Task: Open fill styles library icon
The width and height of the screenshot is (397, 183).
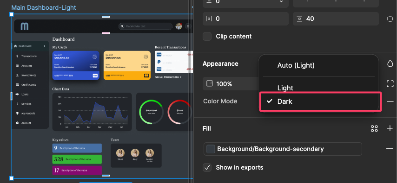Action: pyautogui.click(x=374, y=128)
